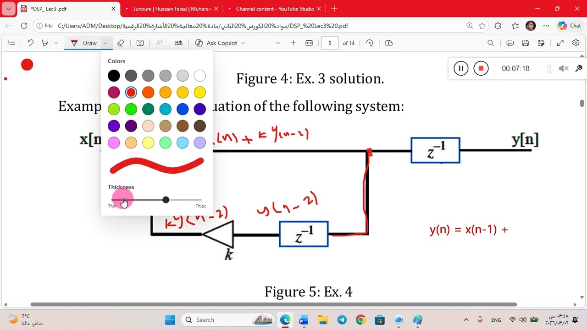
Task: Pick the white color swatch
Action: 199,76
